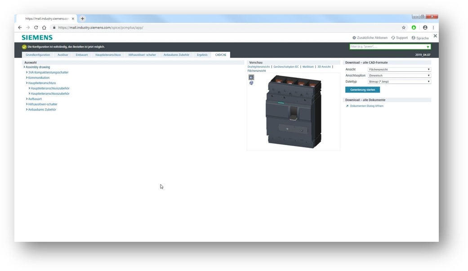Open the Ansichtsoption dropdown showing Dimetrisch
Image resolution: width=468 pixels, height=271 pixels.
tap(399, 76)
